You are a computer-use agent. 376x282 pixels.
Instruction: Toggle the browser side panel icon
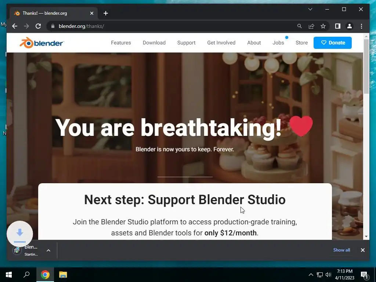(338, 26)
